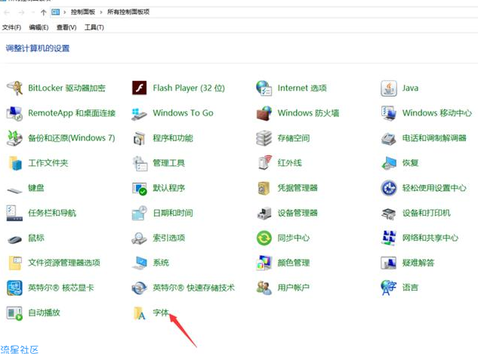Open the 设备管理器 icon
This screenshot has width=478, height=354.
point(264,213)
